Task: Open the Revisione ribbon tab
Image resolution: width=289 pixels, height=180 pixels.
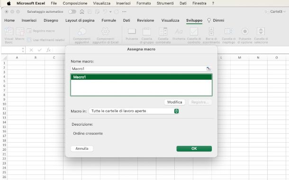Action: click(145, 20)
